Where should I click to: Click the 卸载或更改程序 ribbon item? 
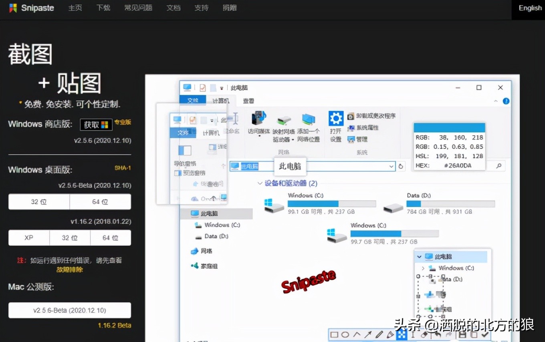coord(371,116)
